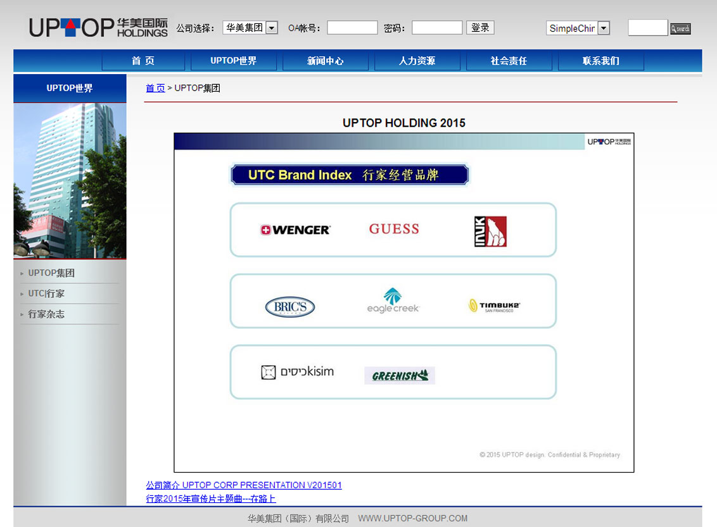This screenshot has height=527, width=717.
Task: Click the GUESS brand logo
Action: point(394,229)
